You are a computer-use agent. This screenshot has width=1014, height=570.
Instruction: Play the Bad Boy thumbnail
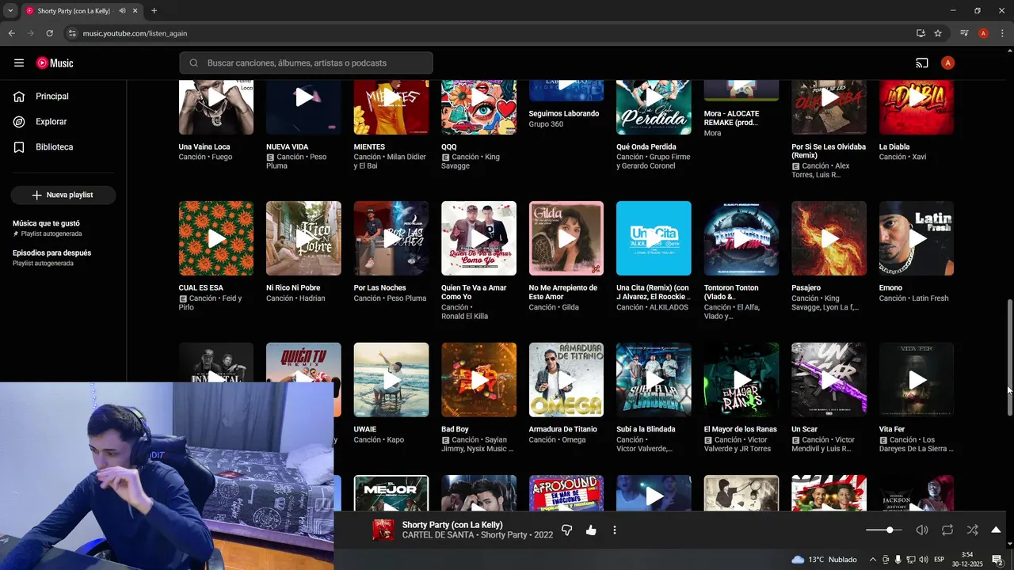point(478,380)
